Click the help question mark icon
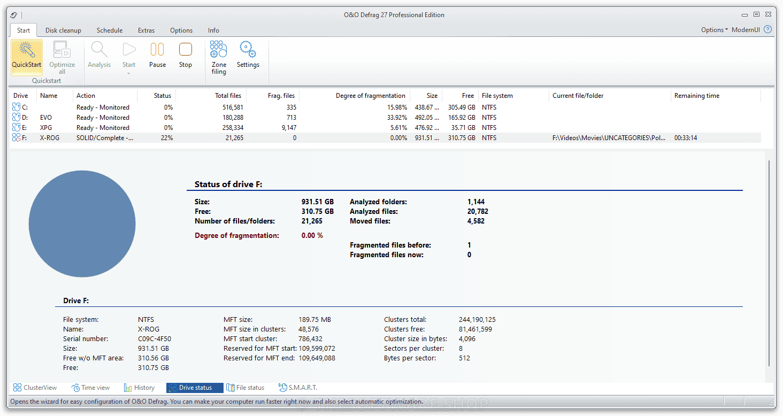The image size is (783, 416). click(768, 29)
